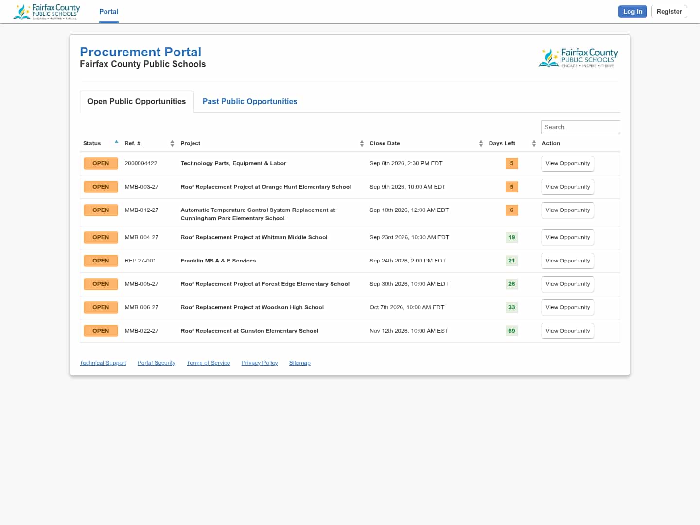Switch to Past Public Opportunities tab
Viewport: 700px width, 525px height.
(250, 102)
